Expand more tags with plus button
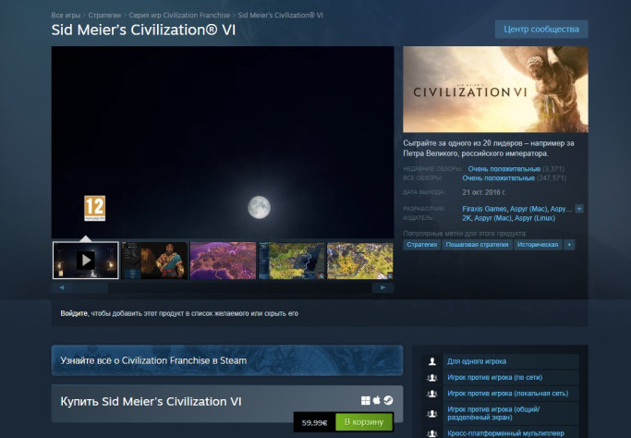The image size is (631, 438). pos(569,245)
